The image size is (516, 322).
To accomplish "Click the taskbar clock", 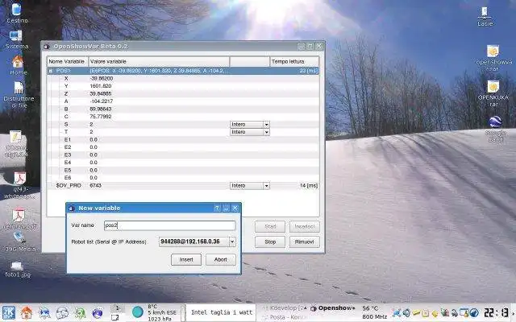I will [x=497, y=312].
